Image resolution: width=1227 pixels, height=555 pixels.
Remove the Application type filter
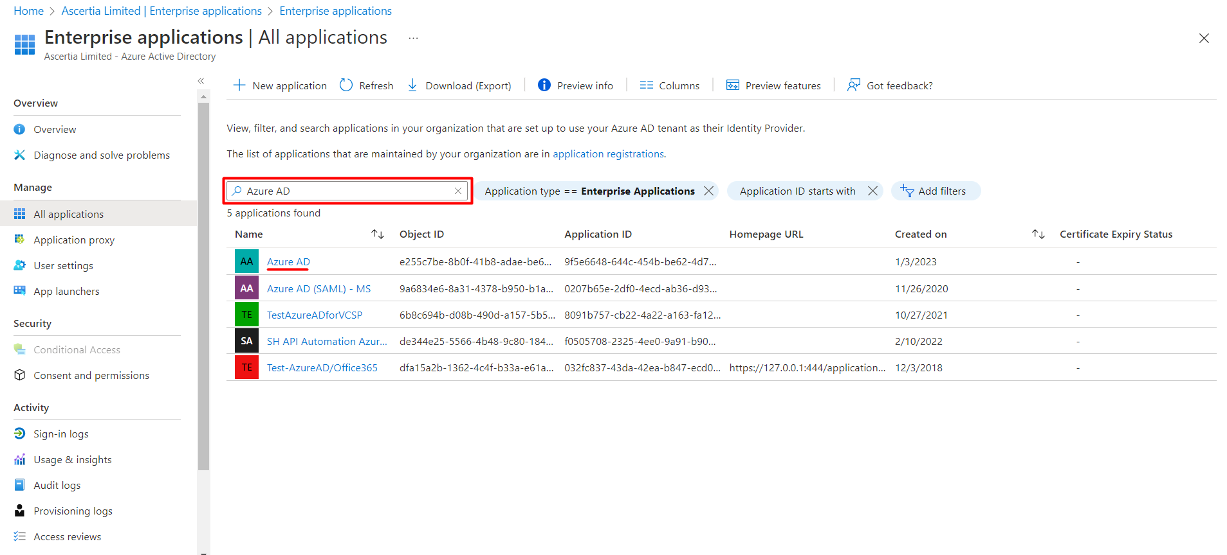click(x=708, y=191)
